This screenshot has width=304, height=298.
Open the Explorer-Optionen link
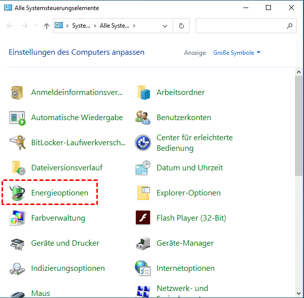click(189, 193)
